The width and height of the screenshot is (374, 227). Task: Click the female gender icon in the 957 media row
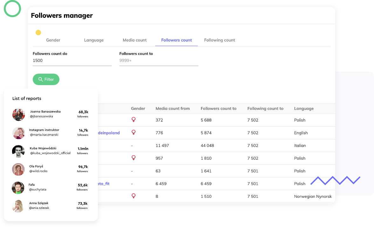[134, 158]
